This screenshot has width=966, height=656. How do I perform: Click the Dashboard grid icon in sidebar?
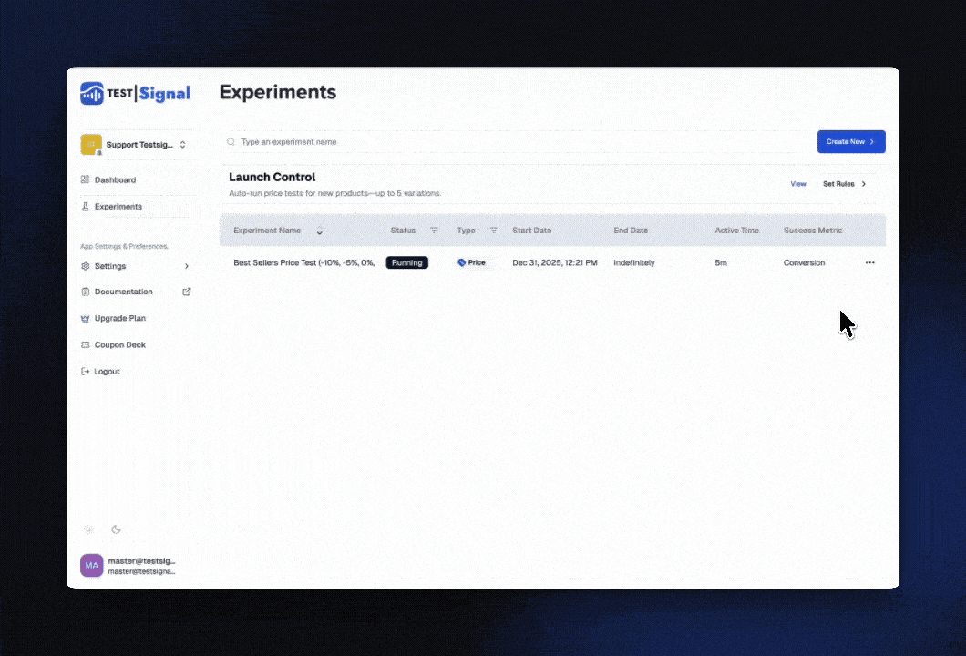pyautogui.click(x=85, y=180)
